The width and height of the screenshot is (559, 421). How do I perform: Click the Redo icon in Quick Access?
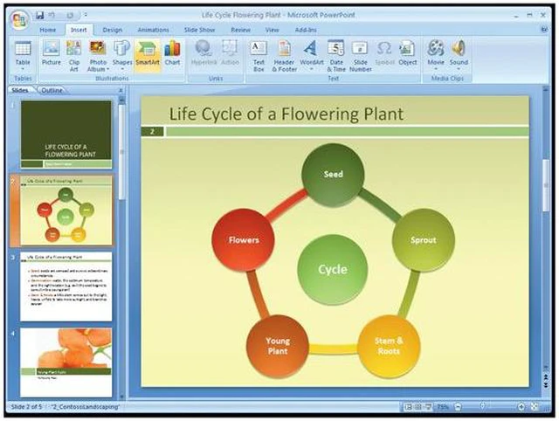click(70, 16)
